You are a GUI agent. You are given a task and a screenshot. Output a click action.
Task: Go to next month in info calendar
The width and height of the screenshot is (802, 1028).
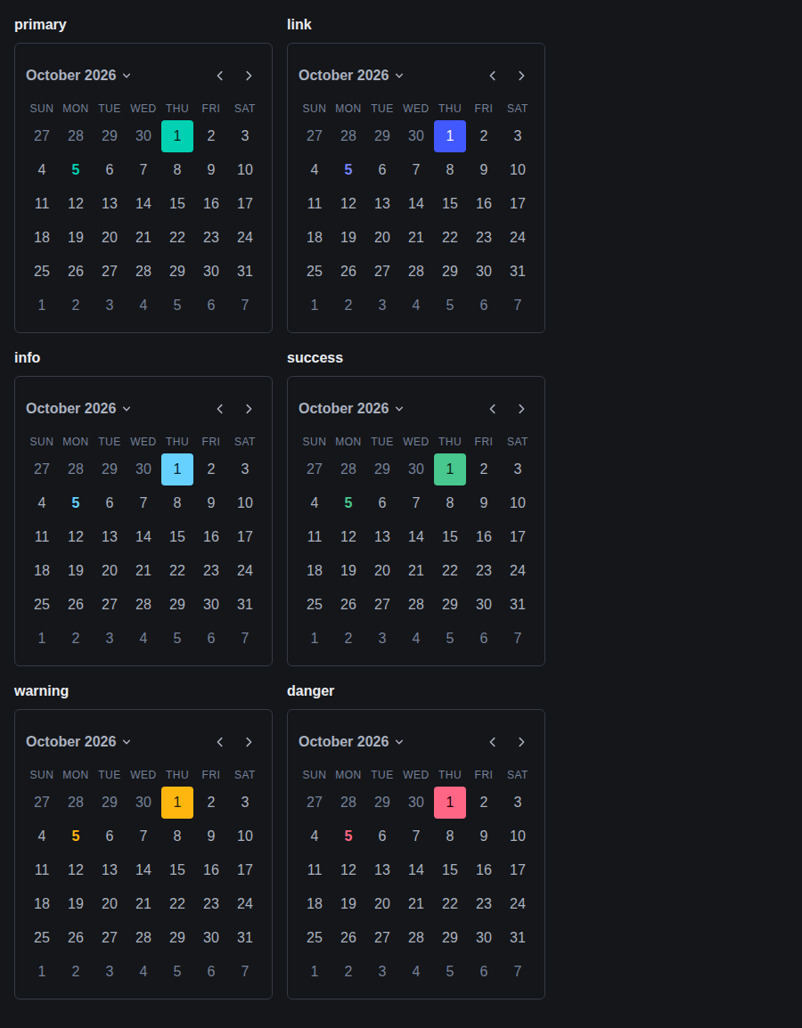[249, 409]
